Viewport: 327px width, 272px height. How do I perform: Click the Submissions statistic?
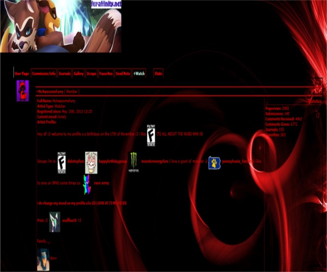(277, 114)
